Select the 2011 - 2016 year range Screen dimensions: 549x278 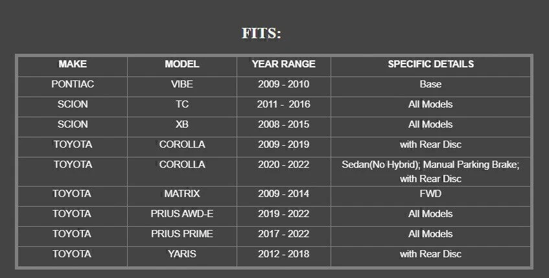point(284,104)
